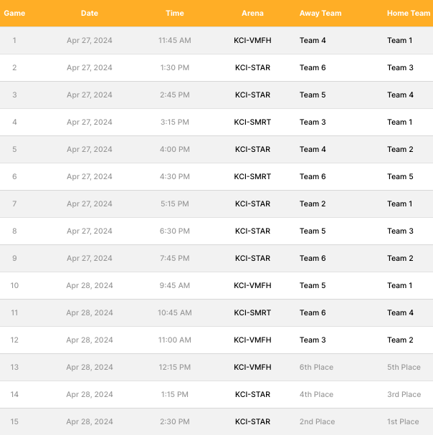Open KCI-SMRT arena link for game 4
This screenshot has height=435, width=433.
point(252,122)
